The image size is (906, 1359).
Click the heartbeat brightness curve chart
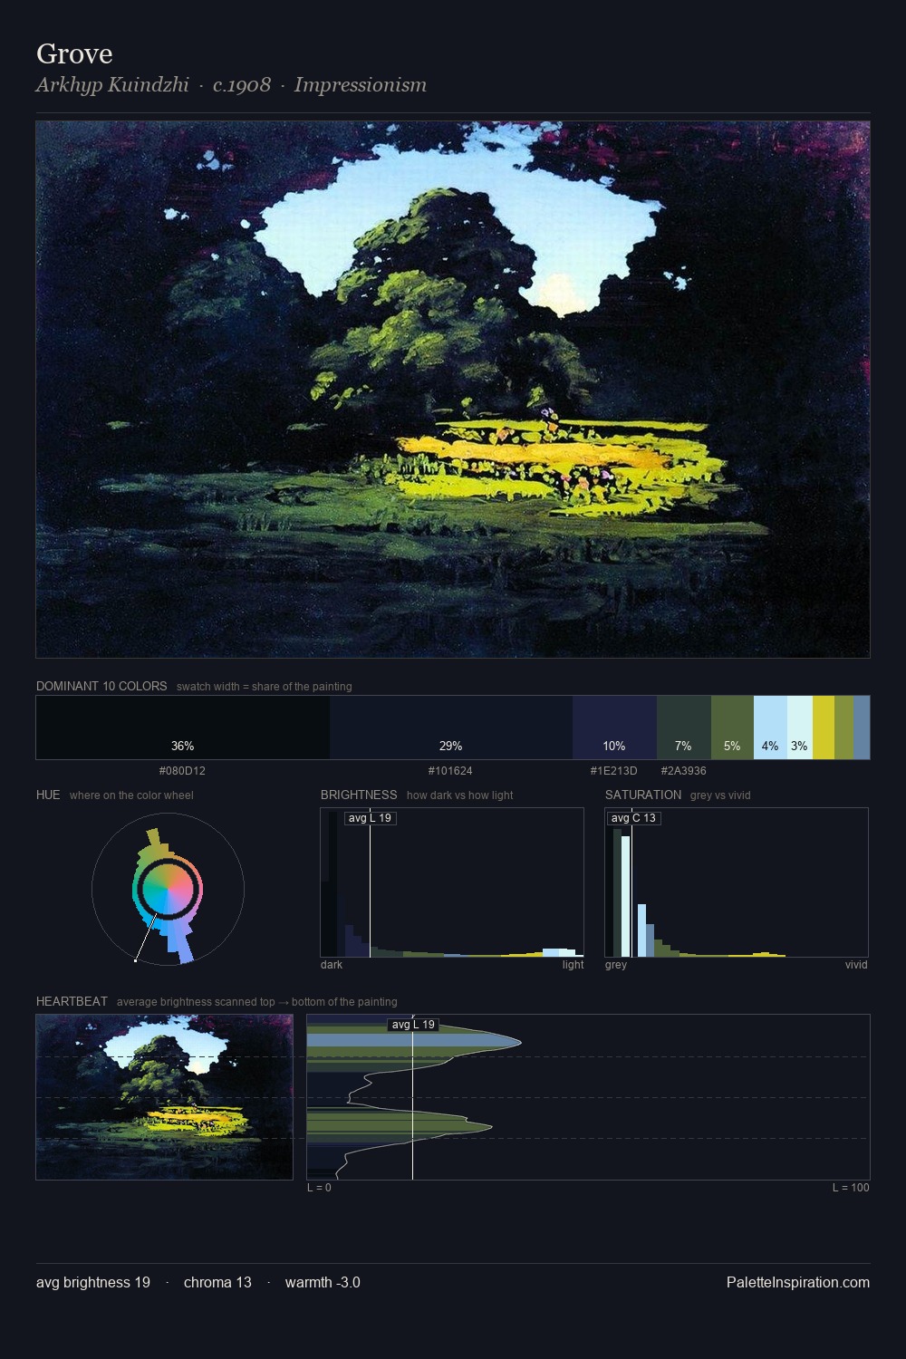click(x=588, y=1096)
